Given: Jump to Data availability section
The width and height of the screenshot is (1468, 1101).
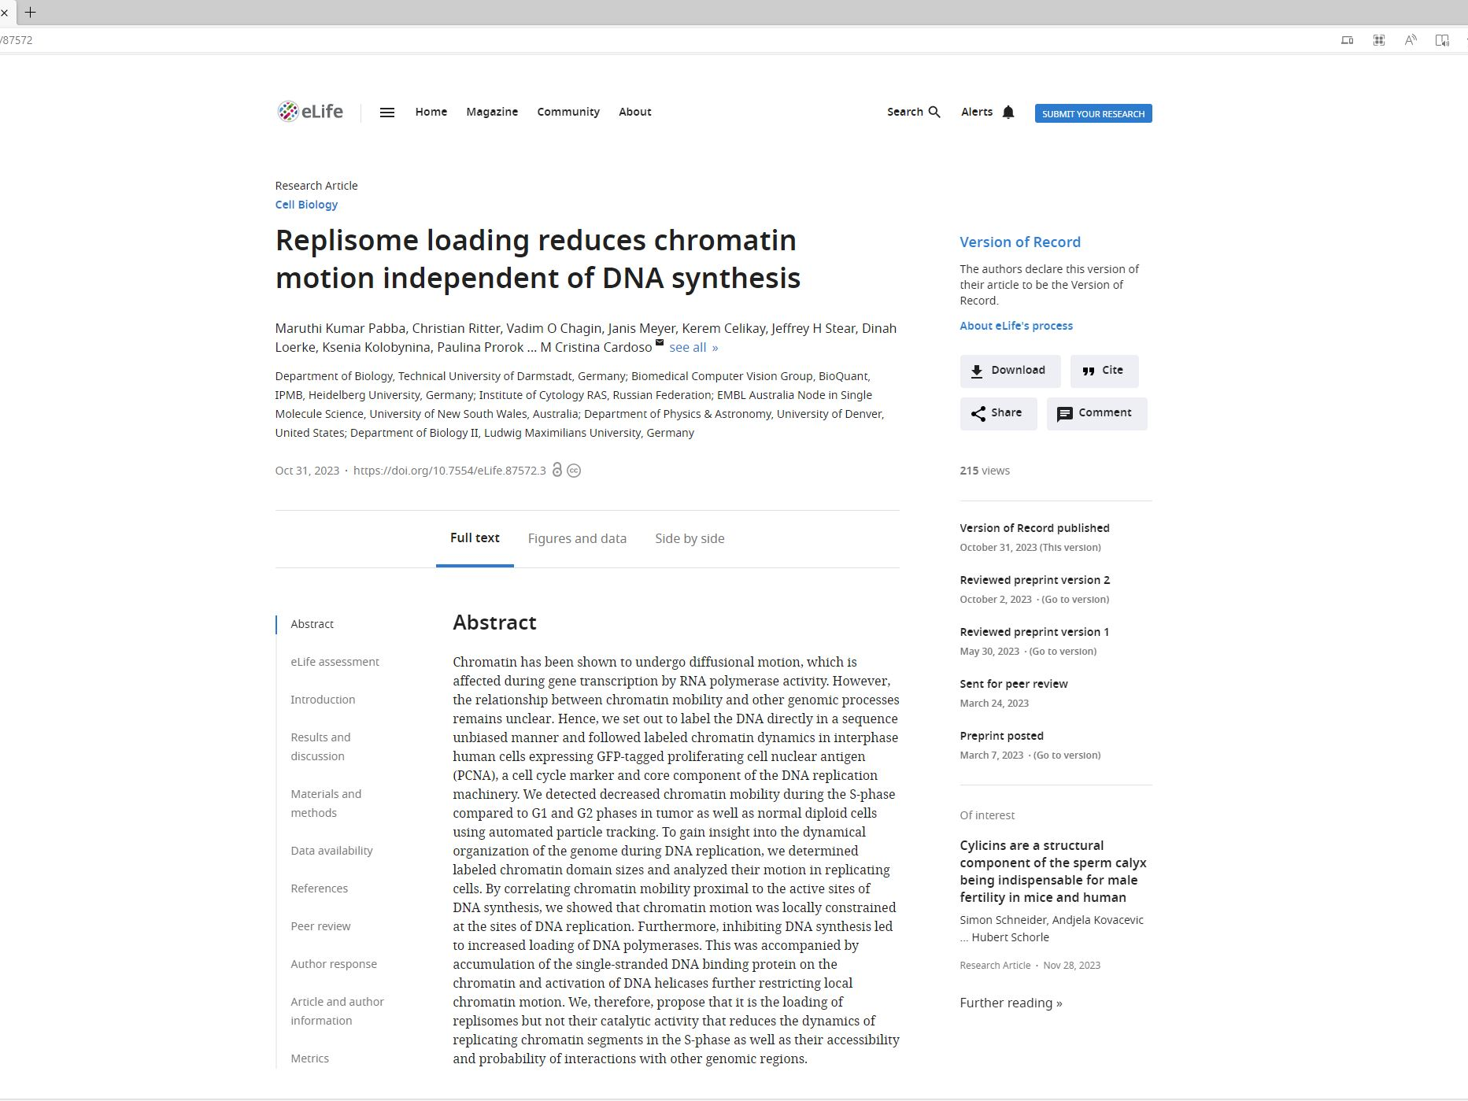Looking at the screenshot, I should 331,851.
